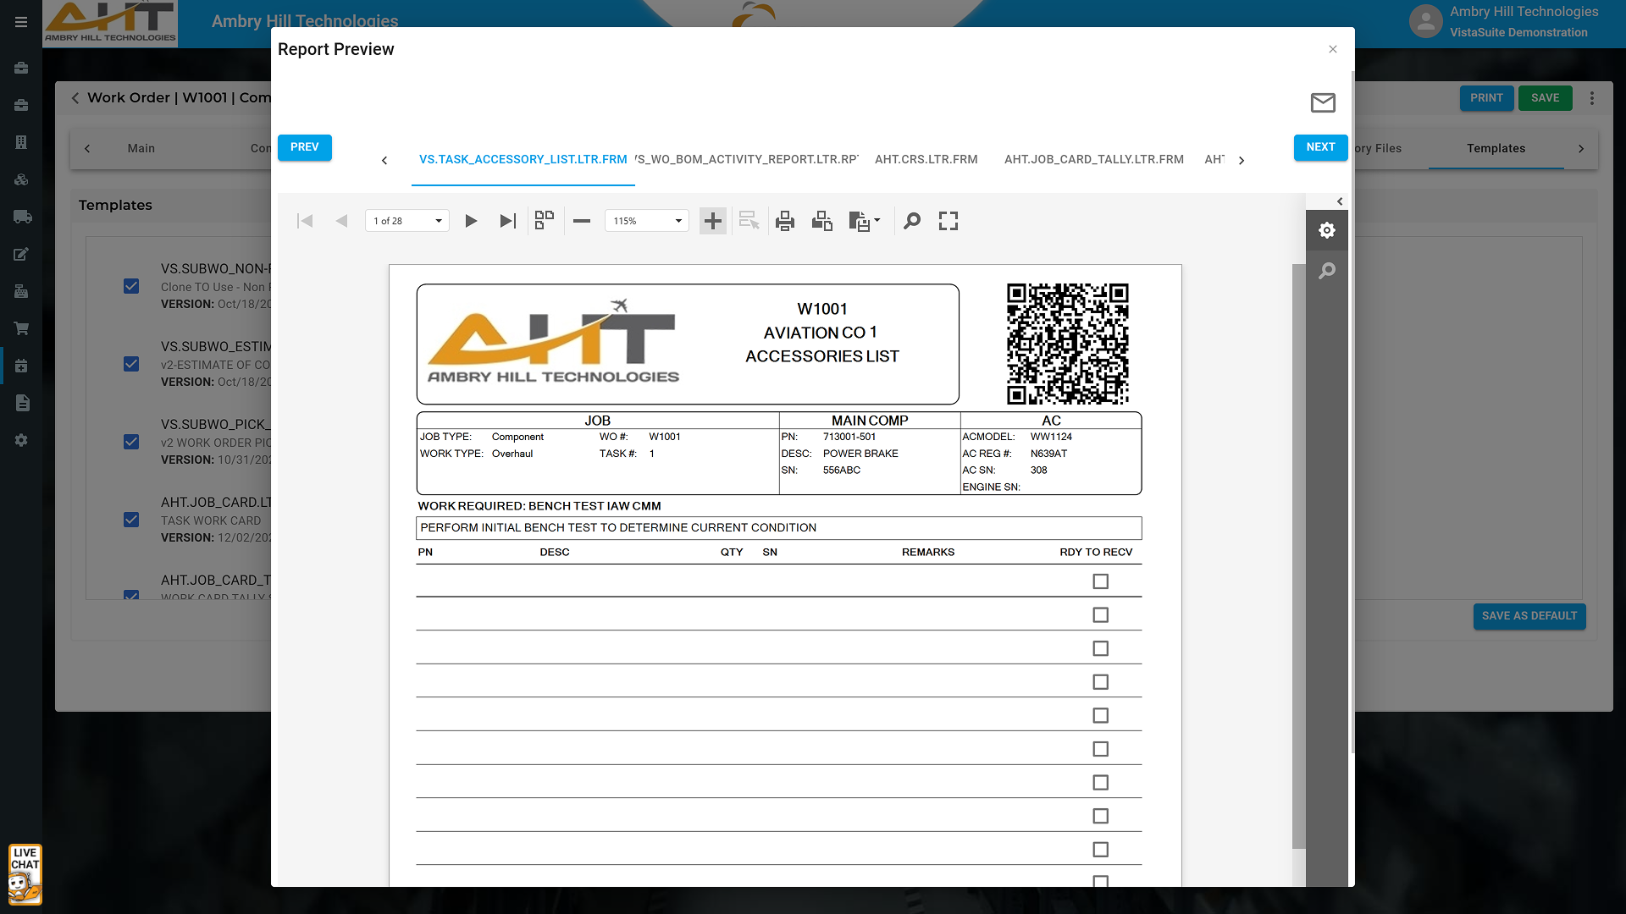Open the page number dropdown
1626x914 pixels.
coord(438,221)
